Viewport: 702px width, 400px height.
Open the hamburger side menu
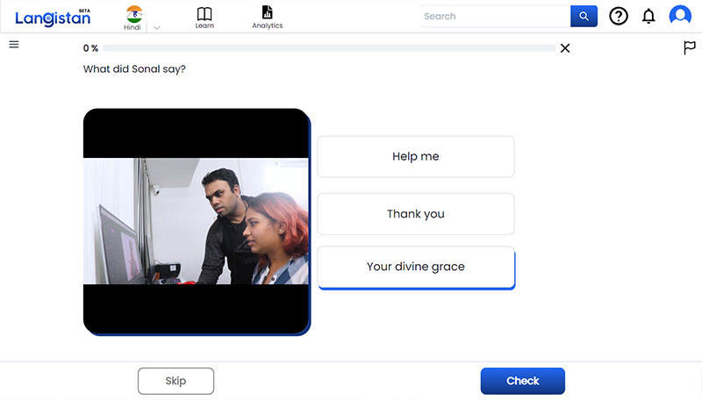[x=14, y=45]
